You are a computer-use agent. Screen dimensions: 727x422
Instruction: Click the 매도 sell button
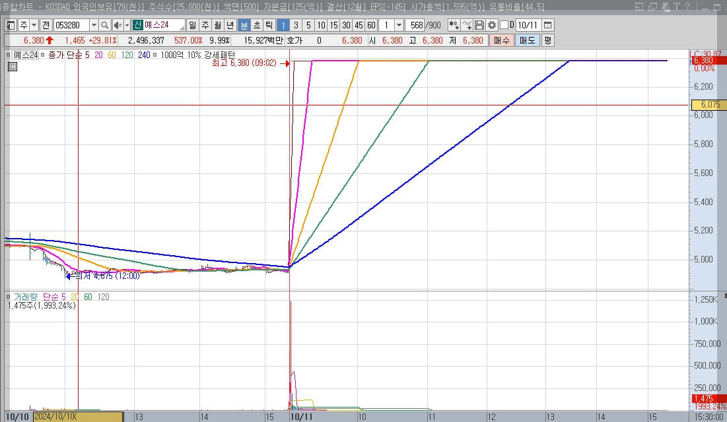(527, 40)
